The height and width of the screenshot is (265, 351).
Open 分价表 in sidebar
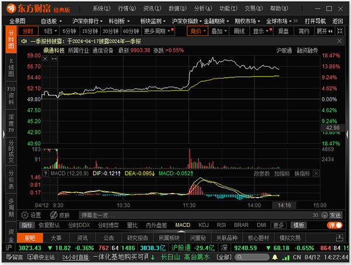tap(11, 179)
